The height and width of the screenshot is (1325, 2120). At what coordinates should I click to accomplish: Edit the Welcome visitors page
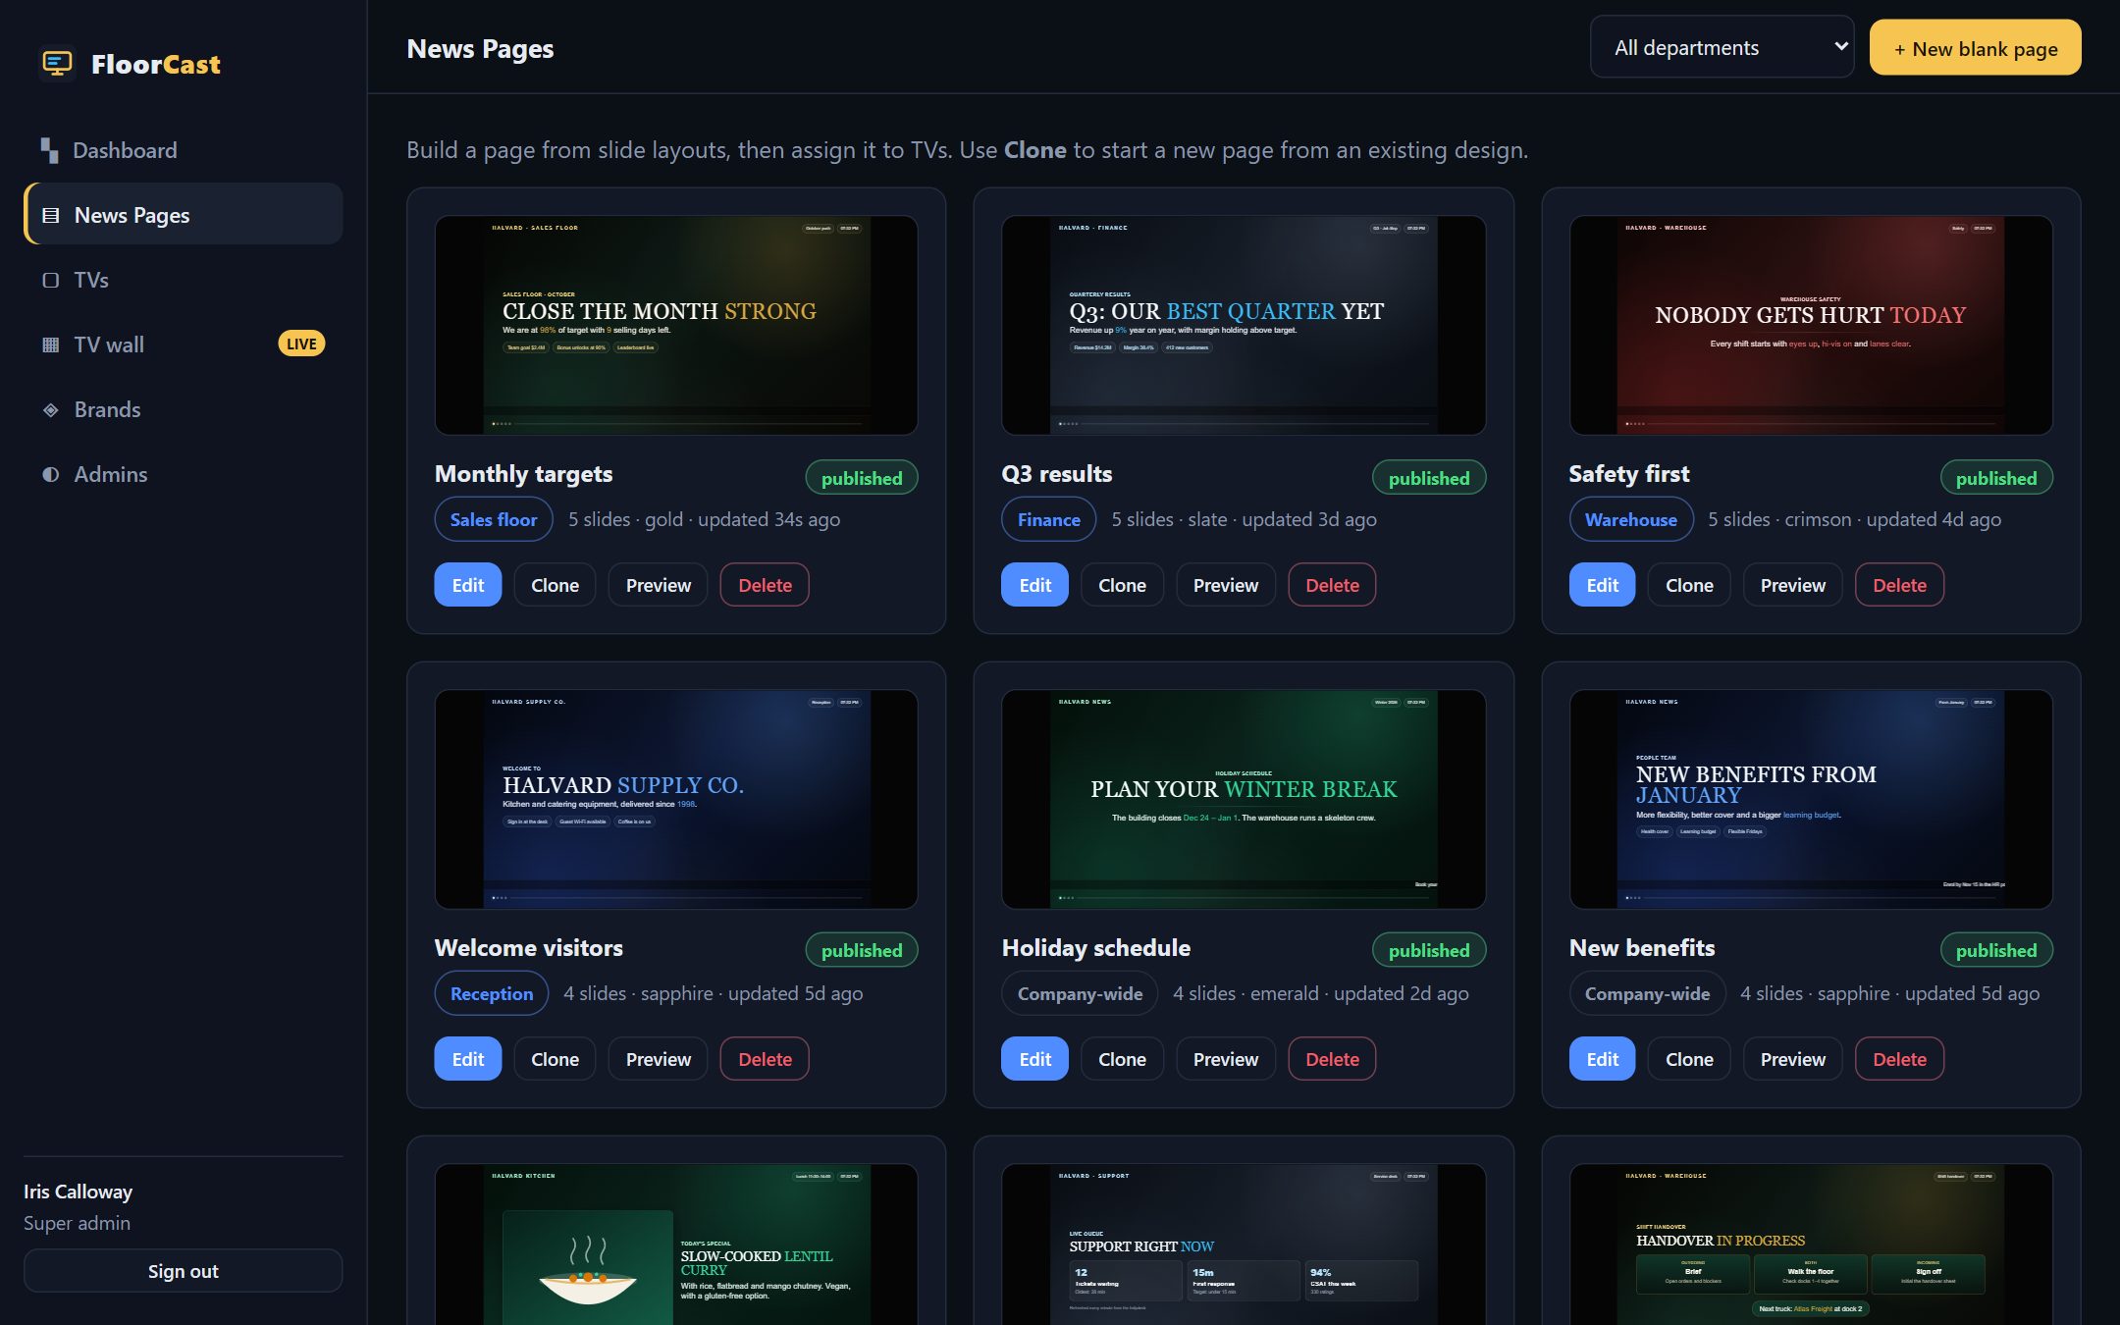[x=468, y=1059]
